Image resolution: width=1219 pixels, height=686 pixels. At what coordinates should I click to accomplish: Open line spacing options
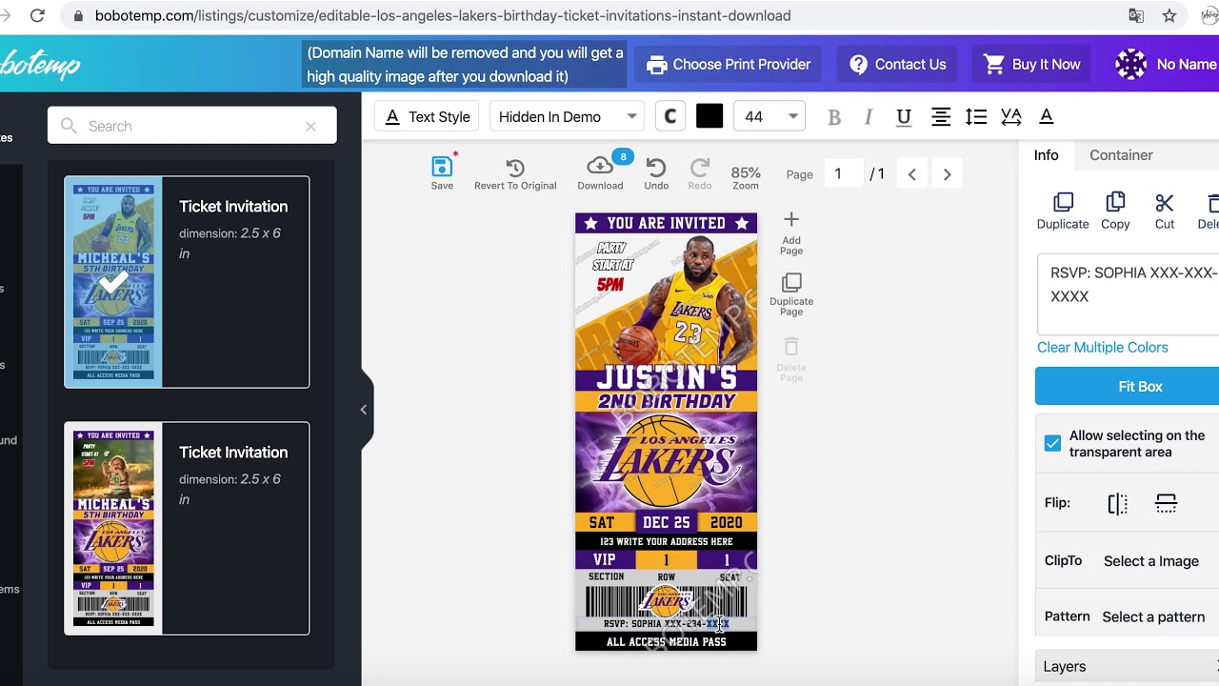click(x=975, y=117)
